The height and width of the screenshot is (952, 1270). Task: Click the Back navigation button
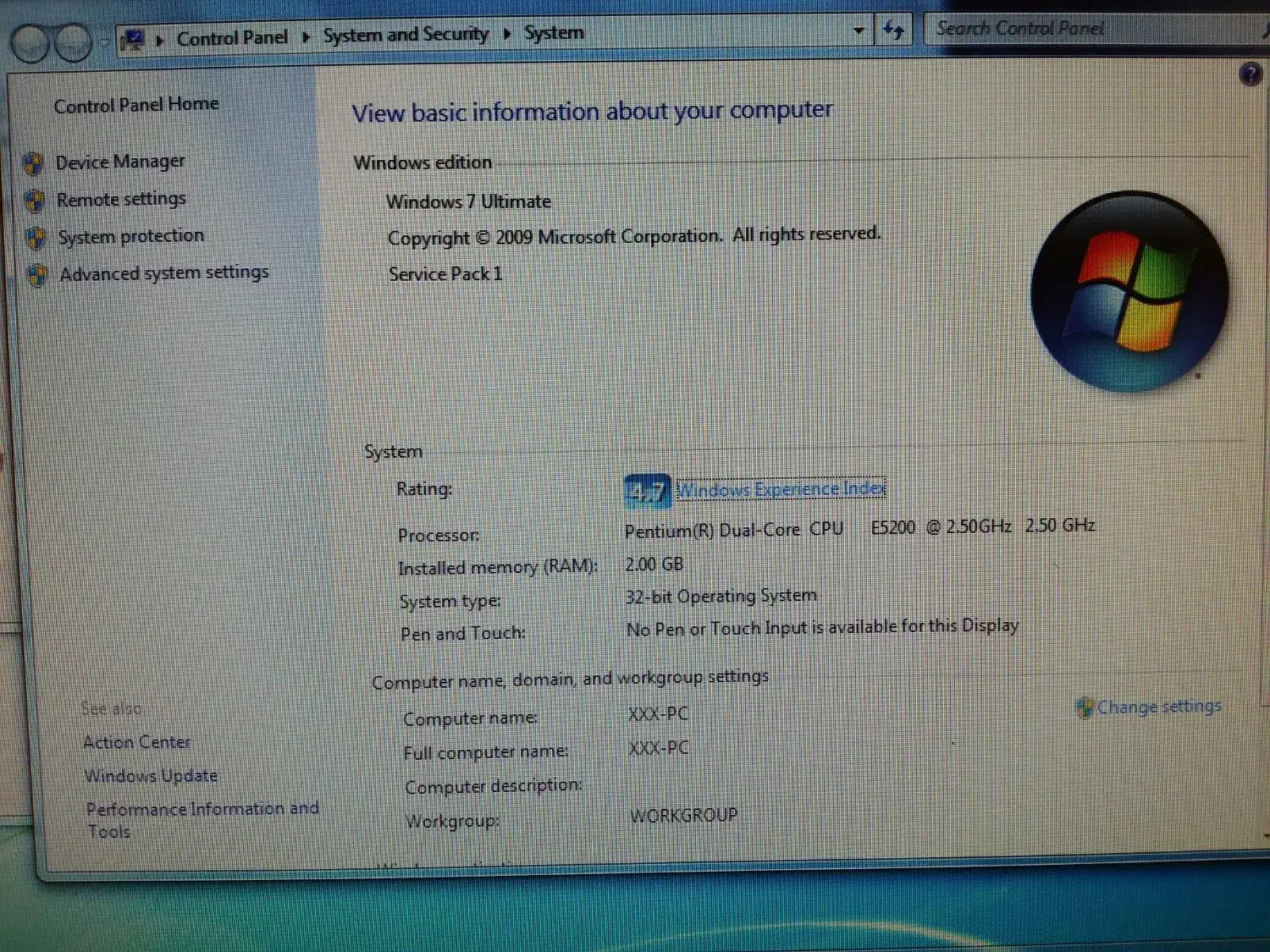tap(31, 43)
